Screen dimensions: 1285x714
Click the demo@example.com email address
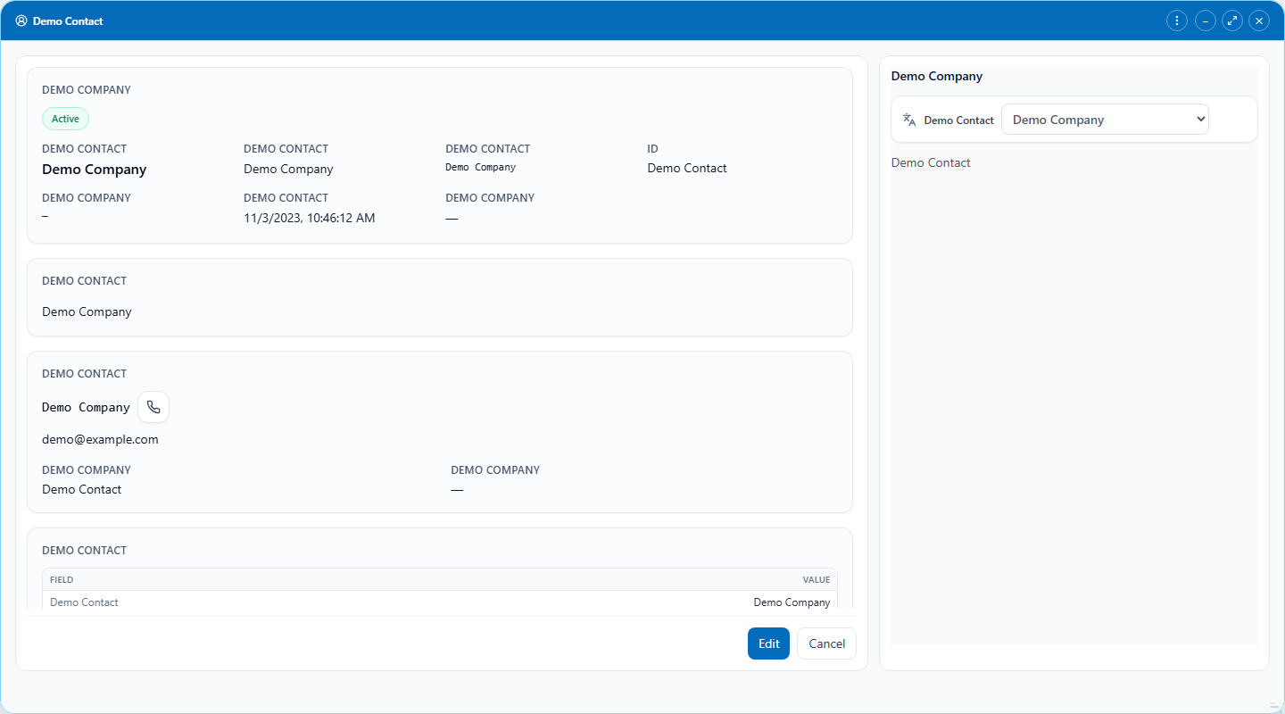click(100, 439)
